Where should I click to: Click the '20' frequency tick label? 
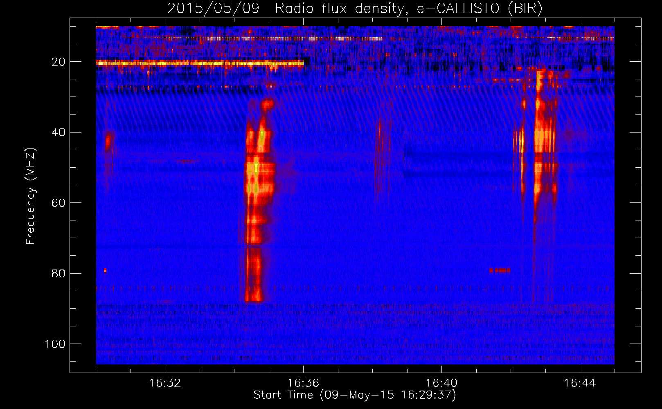click(59, 62)
